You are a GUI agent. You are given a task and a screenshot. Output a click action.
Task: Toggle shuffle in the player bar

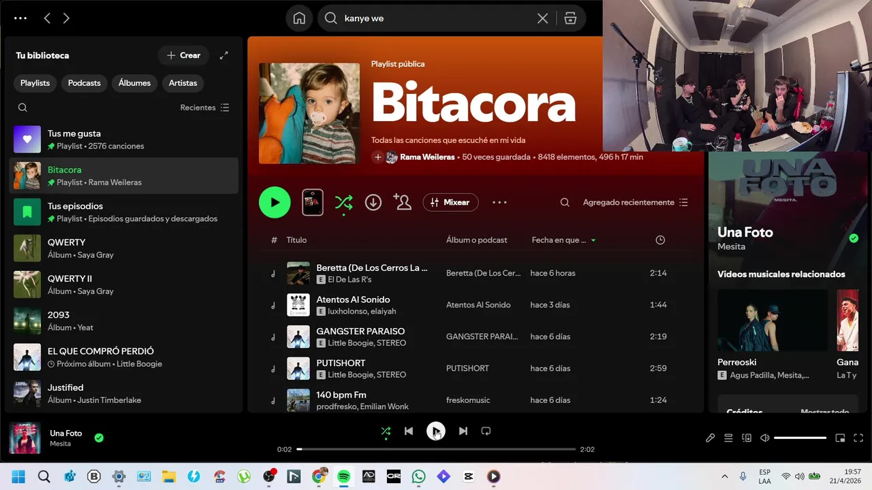pos(386,431)
